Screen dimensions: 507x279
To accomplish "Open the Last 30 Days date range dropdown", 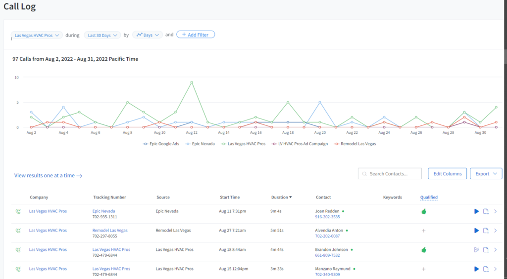I will coord(102,35).
